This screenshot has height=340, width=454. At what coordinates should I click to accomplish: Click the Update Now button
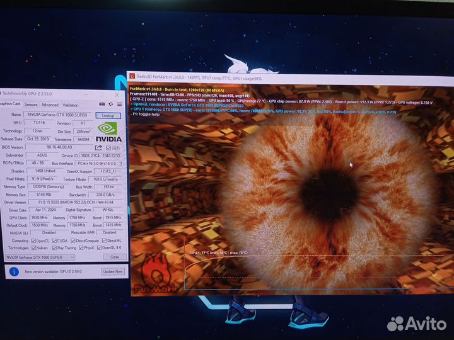[x=113, y=271]
